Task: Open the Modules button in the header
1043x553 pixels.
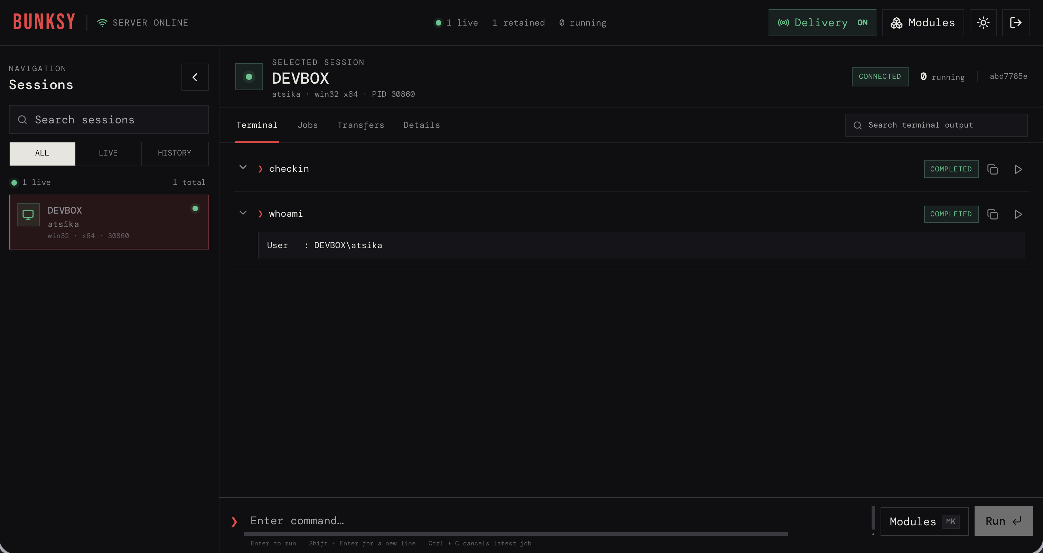Action: [923, 23]
